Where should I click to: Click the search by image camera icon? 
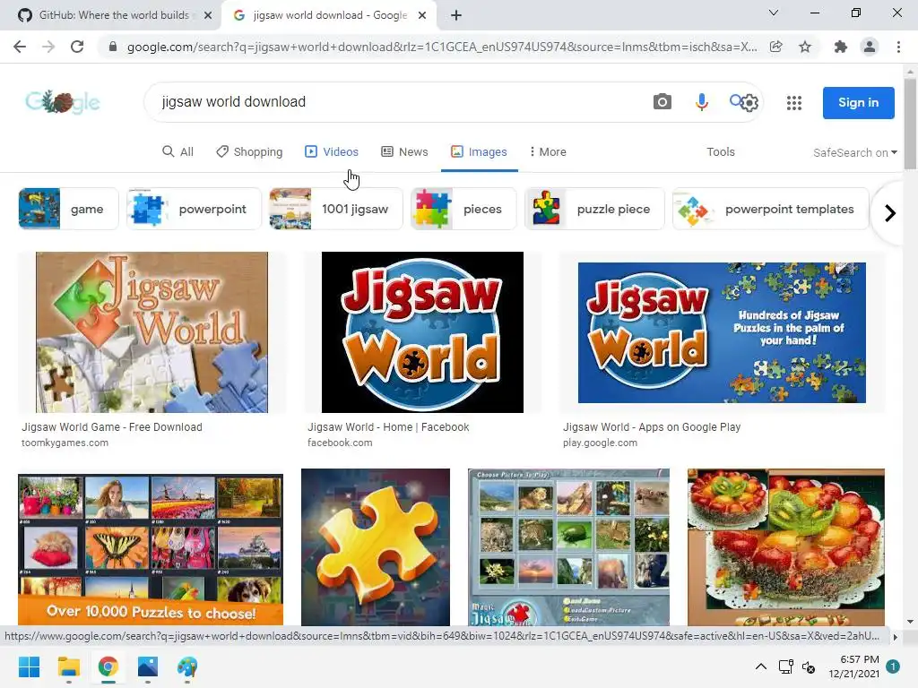coord(662,102)
